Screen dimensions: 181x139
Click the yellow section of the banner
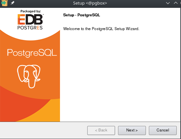tap(46, 113)
